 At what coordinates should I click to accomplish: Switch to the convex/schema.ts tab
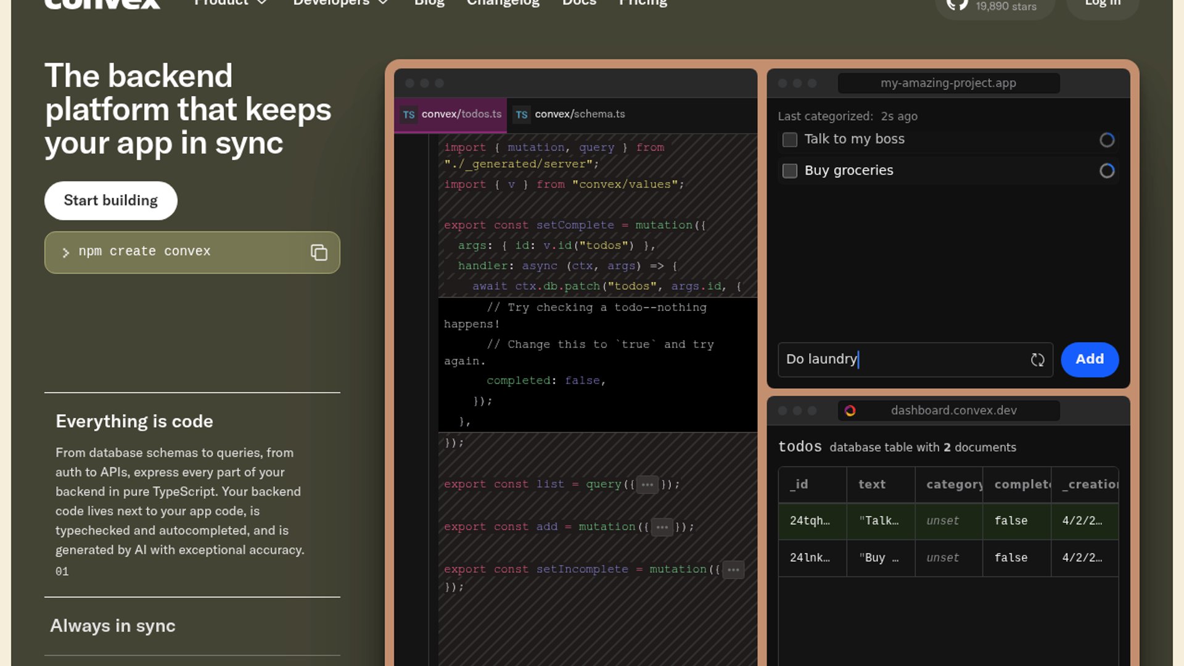coord(578,115)
